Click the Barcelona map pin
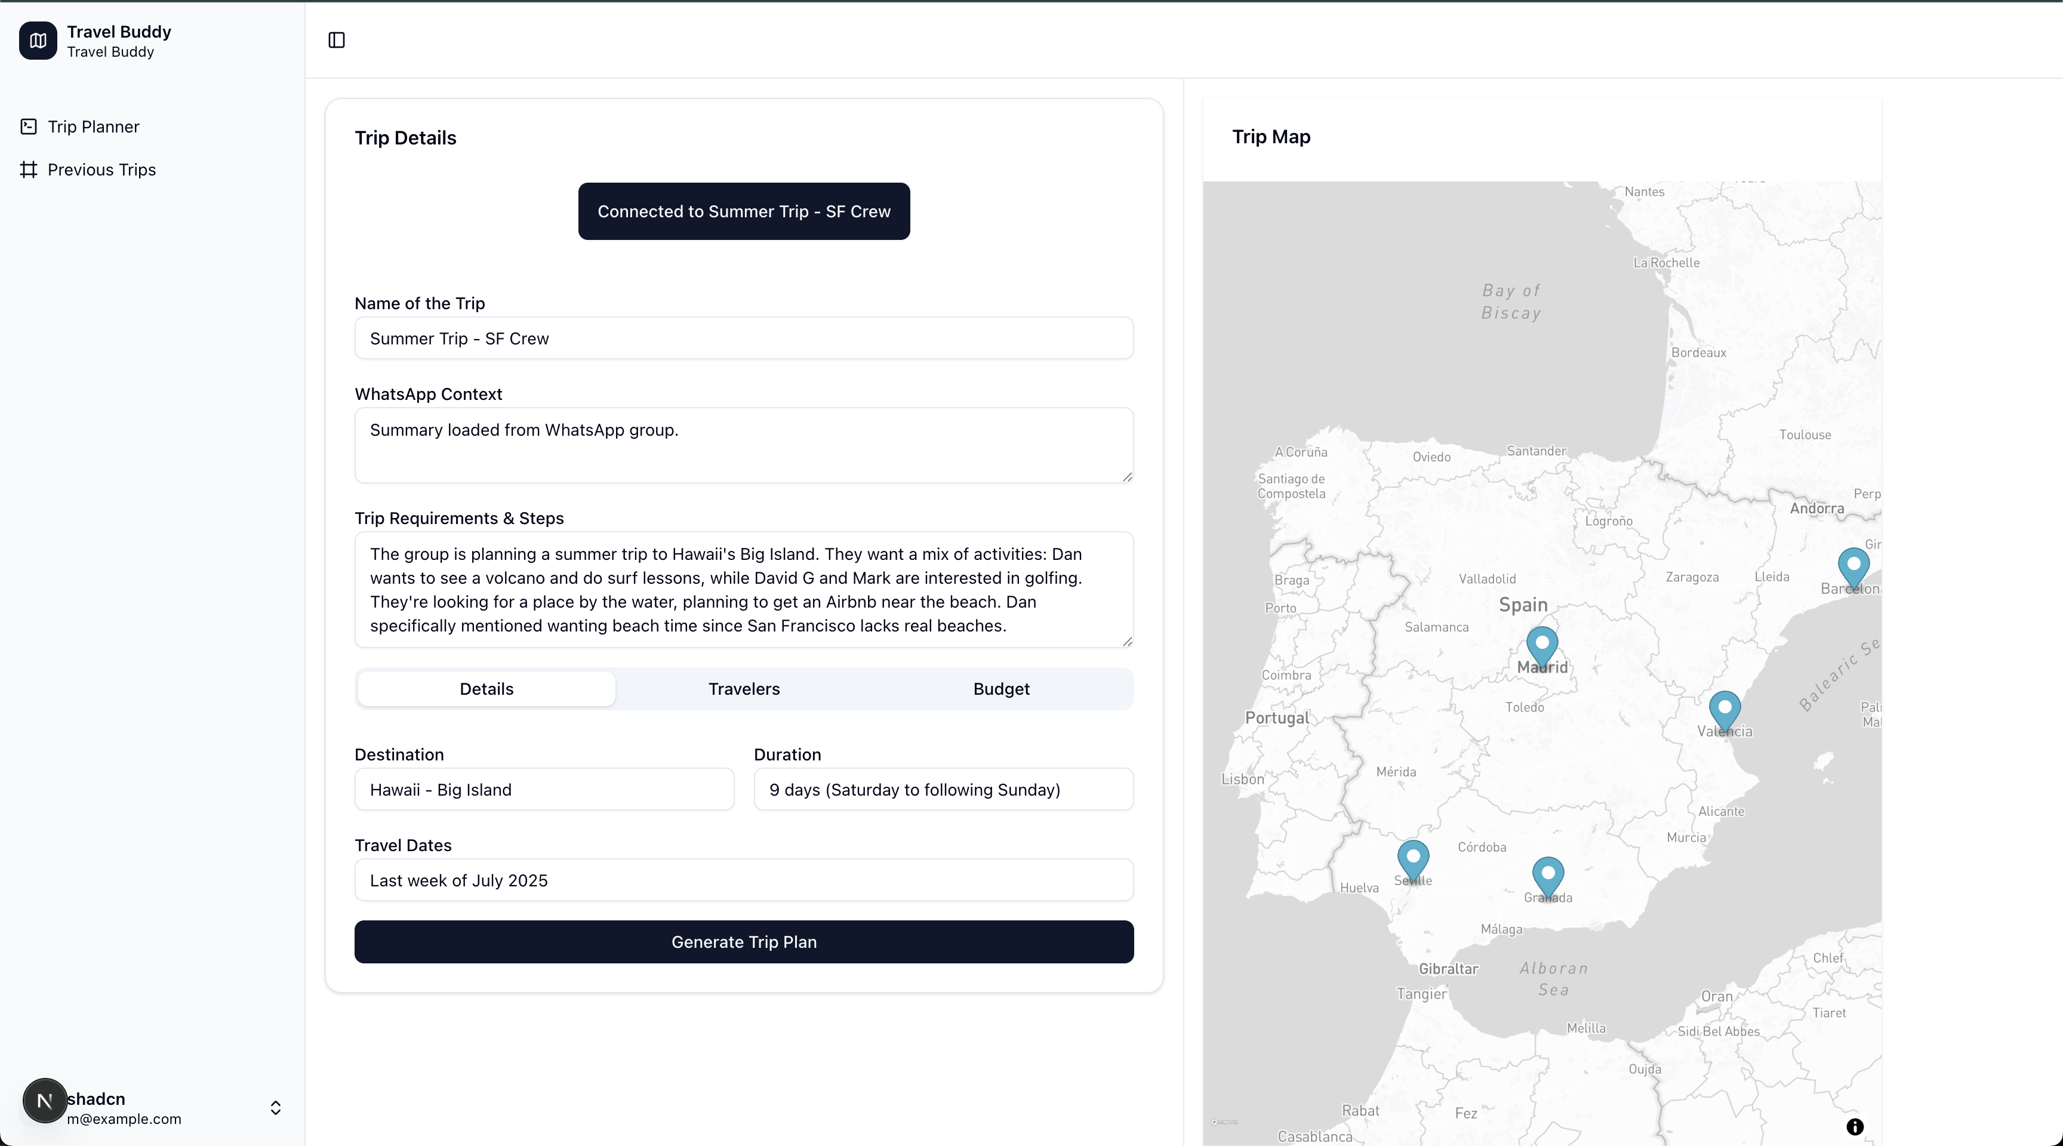Screen dimensions: 2063x1146 (1853, 567)
